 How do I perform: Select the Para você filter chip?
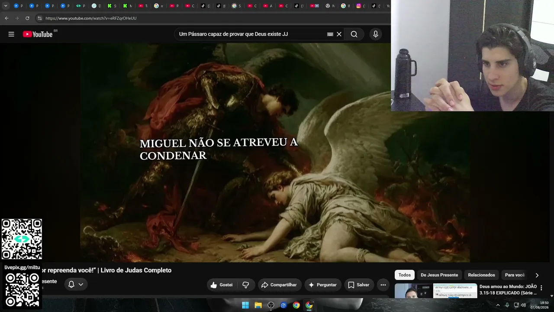[x=515, y=275]
